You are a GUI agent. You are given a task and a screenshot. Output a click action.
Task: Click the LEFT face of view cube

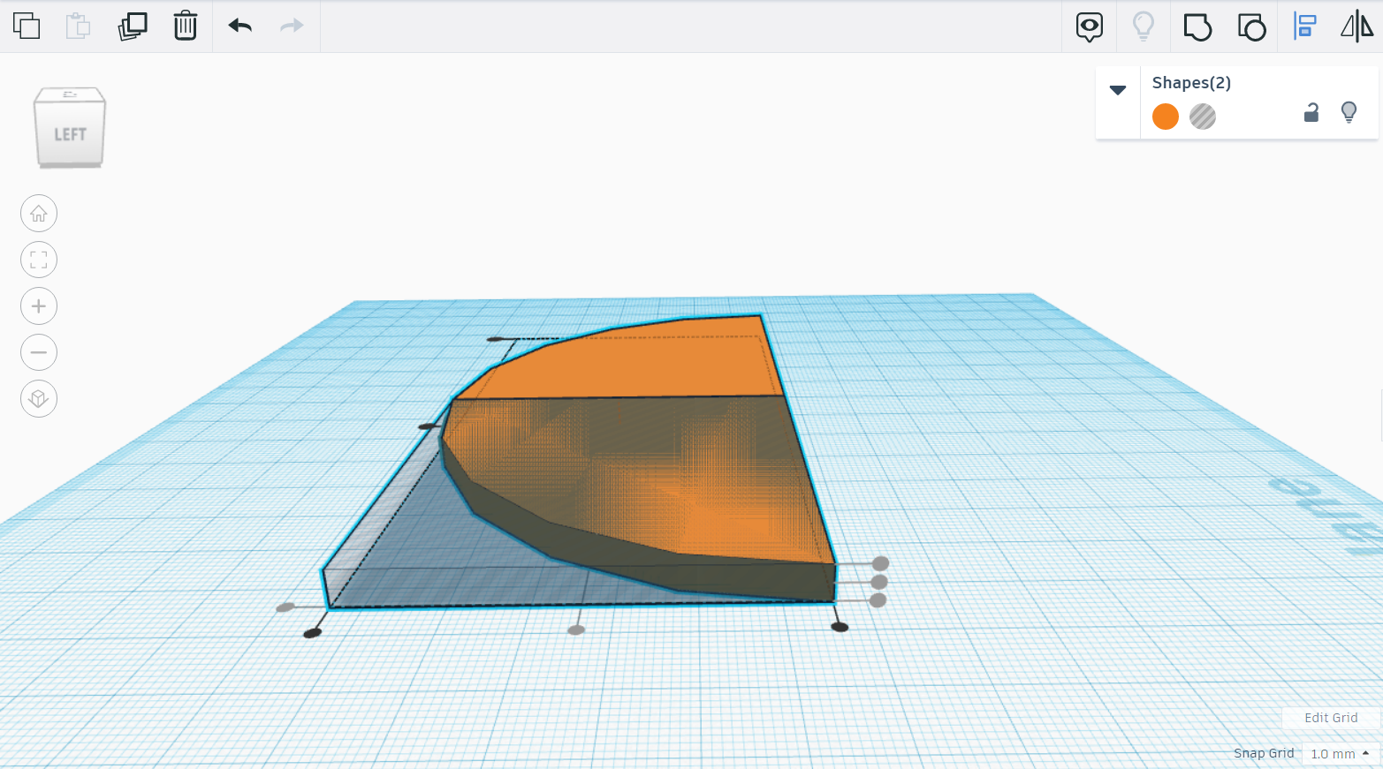70,133
